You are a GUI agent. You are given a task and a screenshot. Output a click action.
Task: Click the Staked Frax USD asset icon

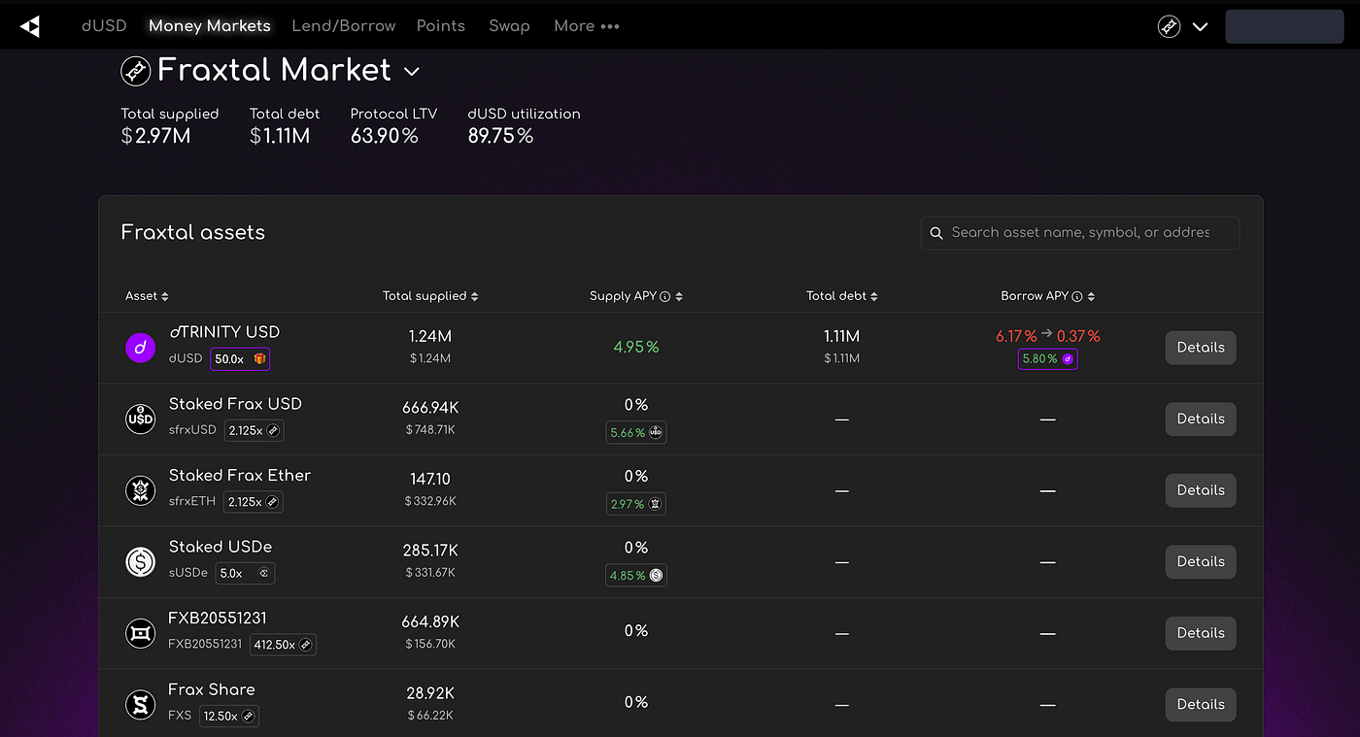point(141,419)
